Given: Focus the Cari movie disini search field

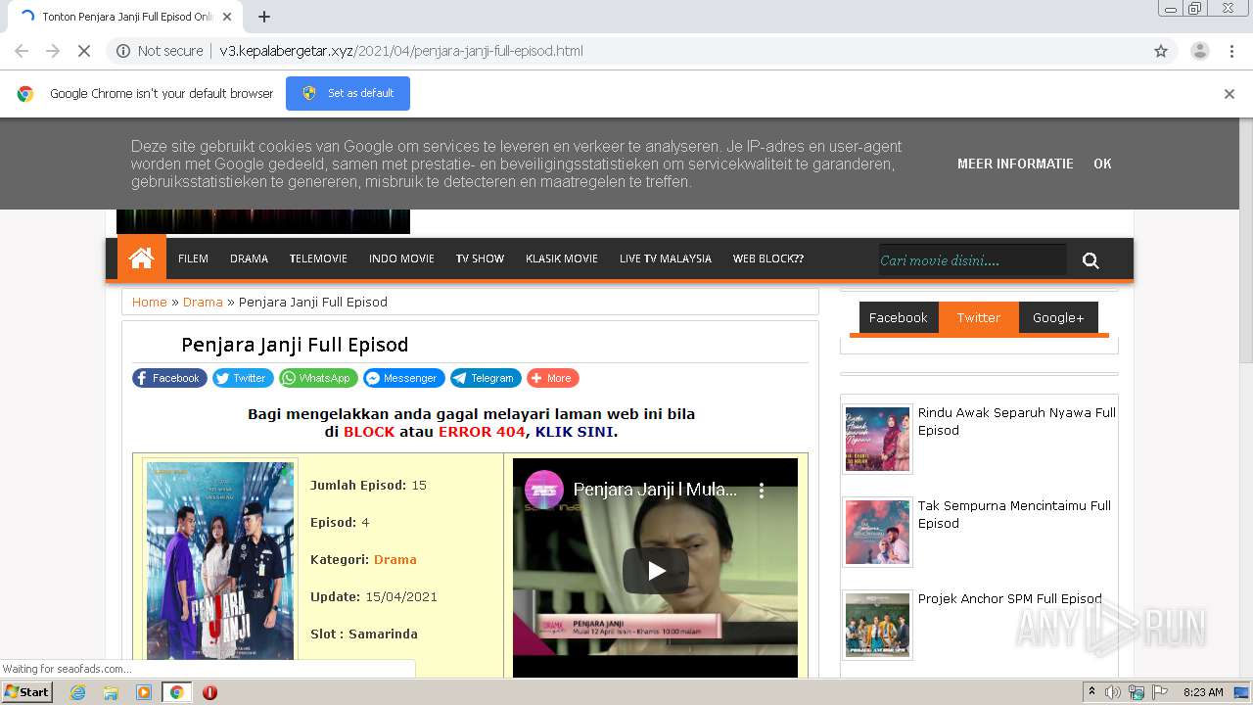Looking at the screenshot, I should [972, 260].
